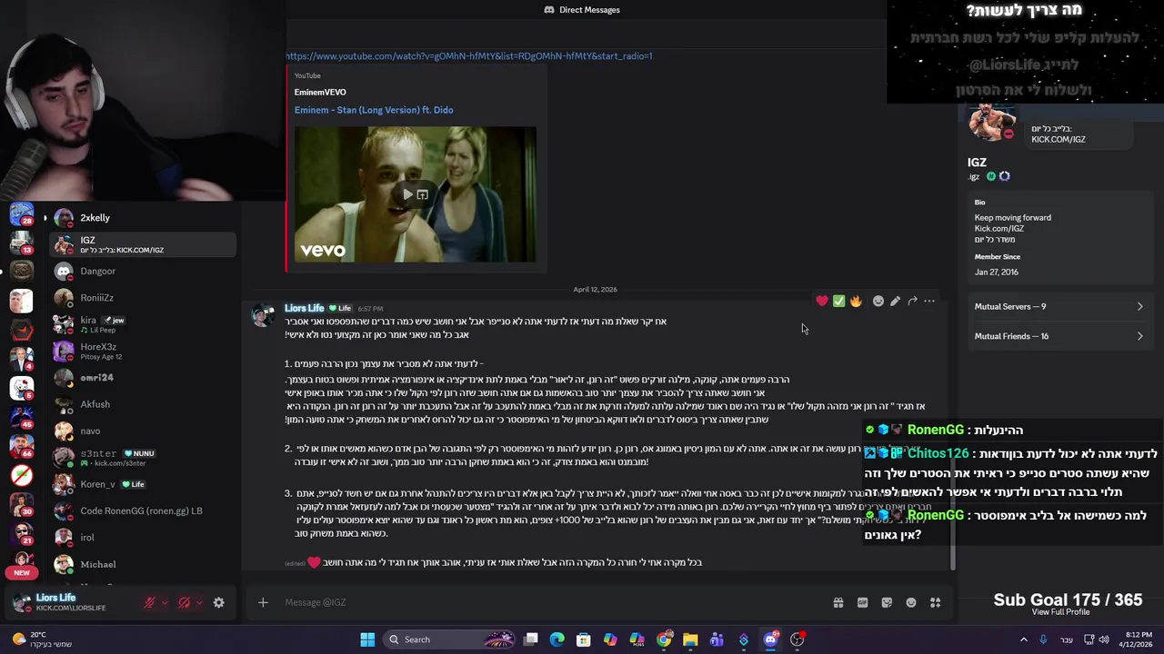Open DM with irol
Image resolution: width=1164 pixels, height=654 pixels.
(x=144, y=537)
